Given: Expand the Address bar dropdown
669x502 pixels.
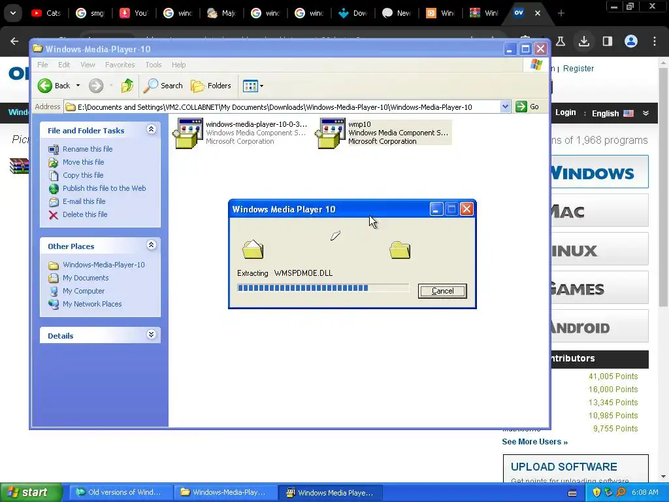Looking at the screenshot, I should click(505, 107).
